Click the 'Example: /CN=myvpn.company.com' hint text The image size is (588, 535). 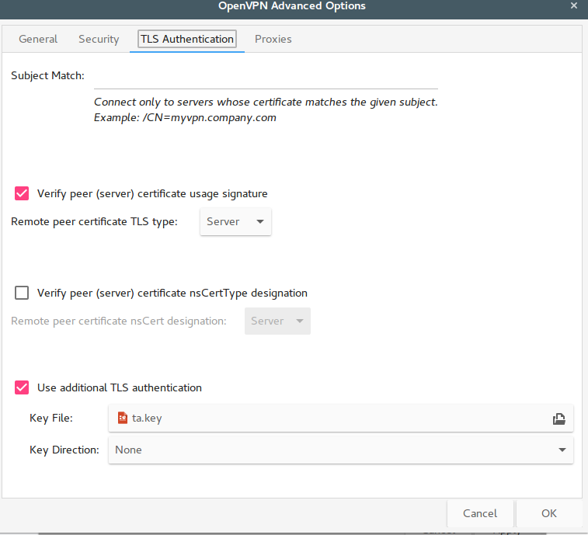(185, 118)
